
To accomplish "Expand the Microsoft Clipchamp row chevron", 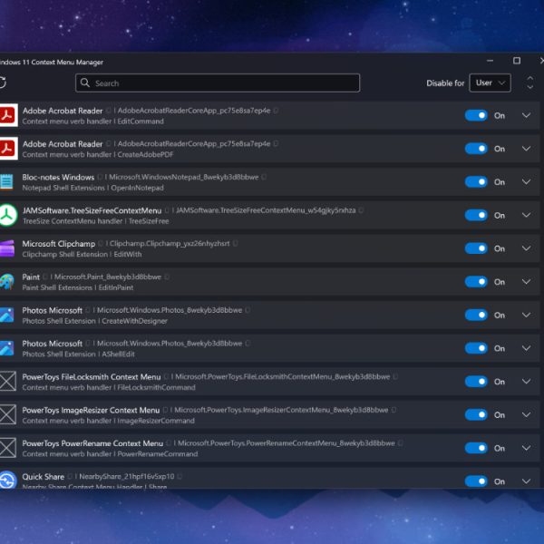I will click(x=526, y=248).
